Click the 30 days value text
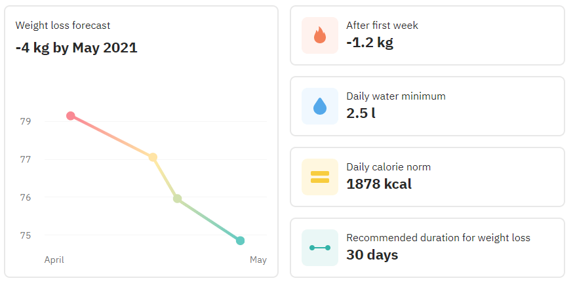The image size is (575, 291). pos(372,255)
